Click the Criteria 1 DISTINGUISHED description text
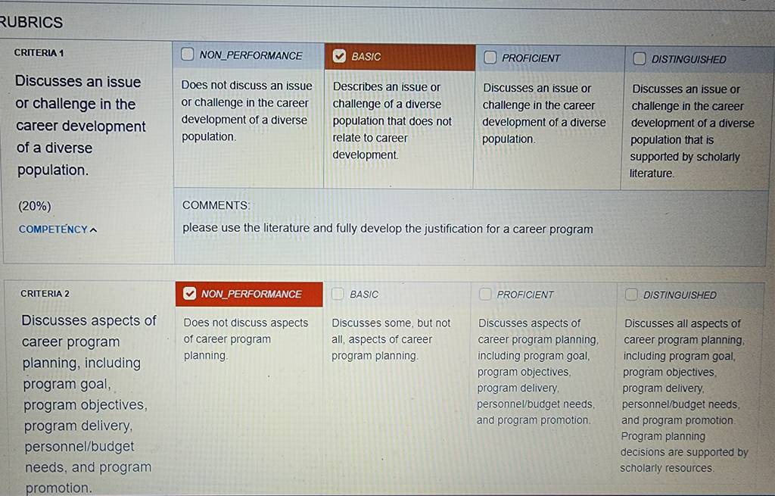The image size is (775, 496). 692,131
